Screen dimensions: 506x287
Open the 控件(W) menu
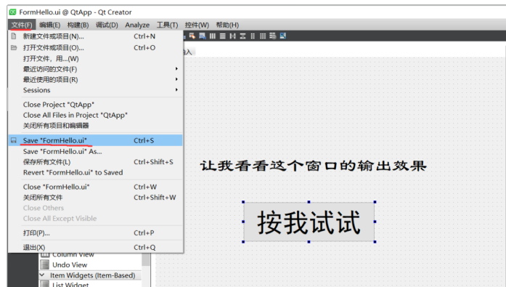click(x=197, y=25)
